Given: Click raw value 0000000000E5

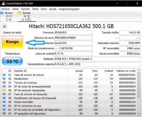Looking at the screenshot, I should (127, 90).
